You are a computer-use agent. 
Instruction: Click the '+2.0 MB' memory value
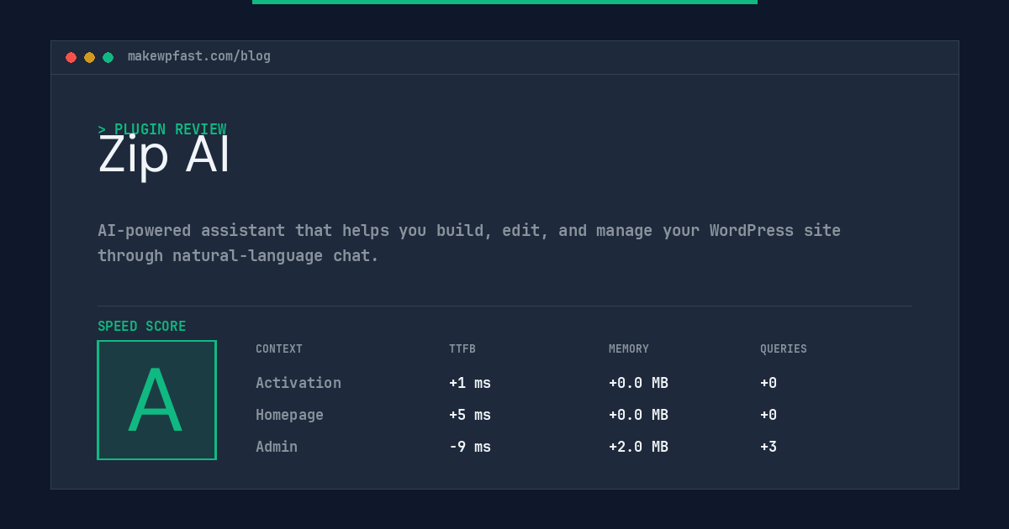[639, 447]
